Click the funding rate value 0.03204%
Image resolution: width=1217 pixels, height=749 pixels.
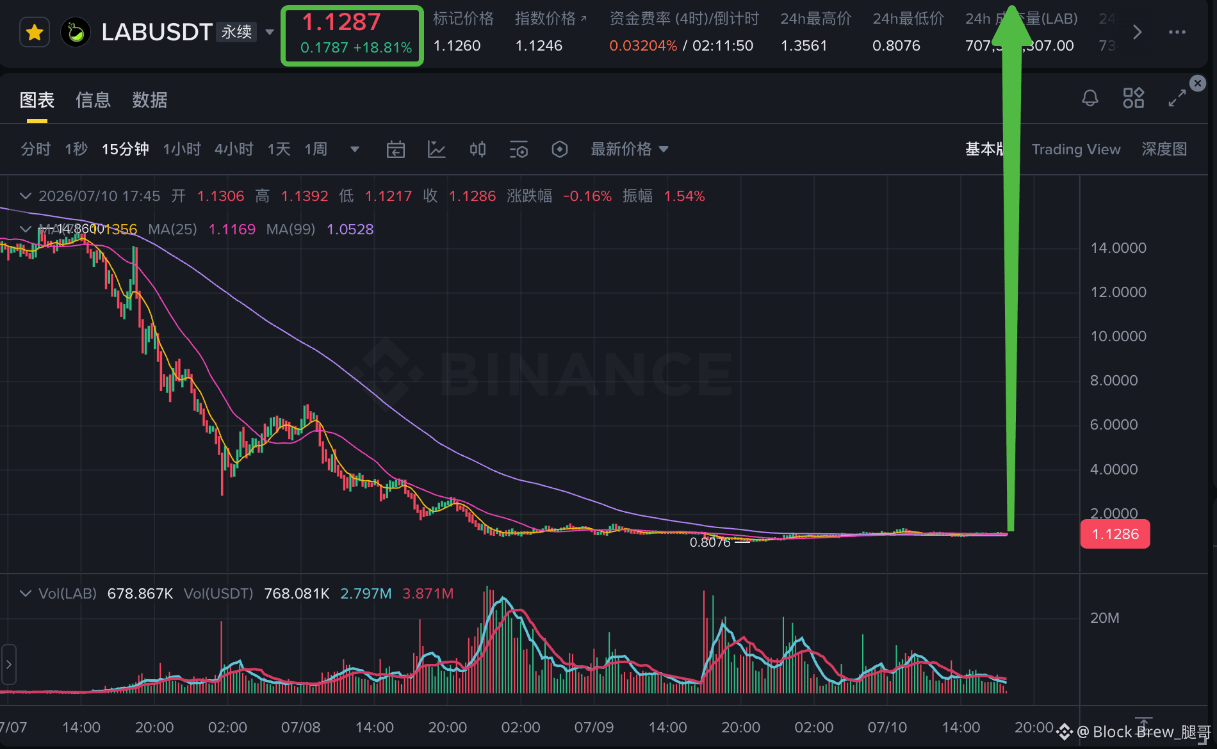pyautogui.click(x=643, y=46)
